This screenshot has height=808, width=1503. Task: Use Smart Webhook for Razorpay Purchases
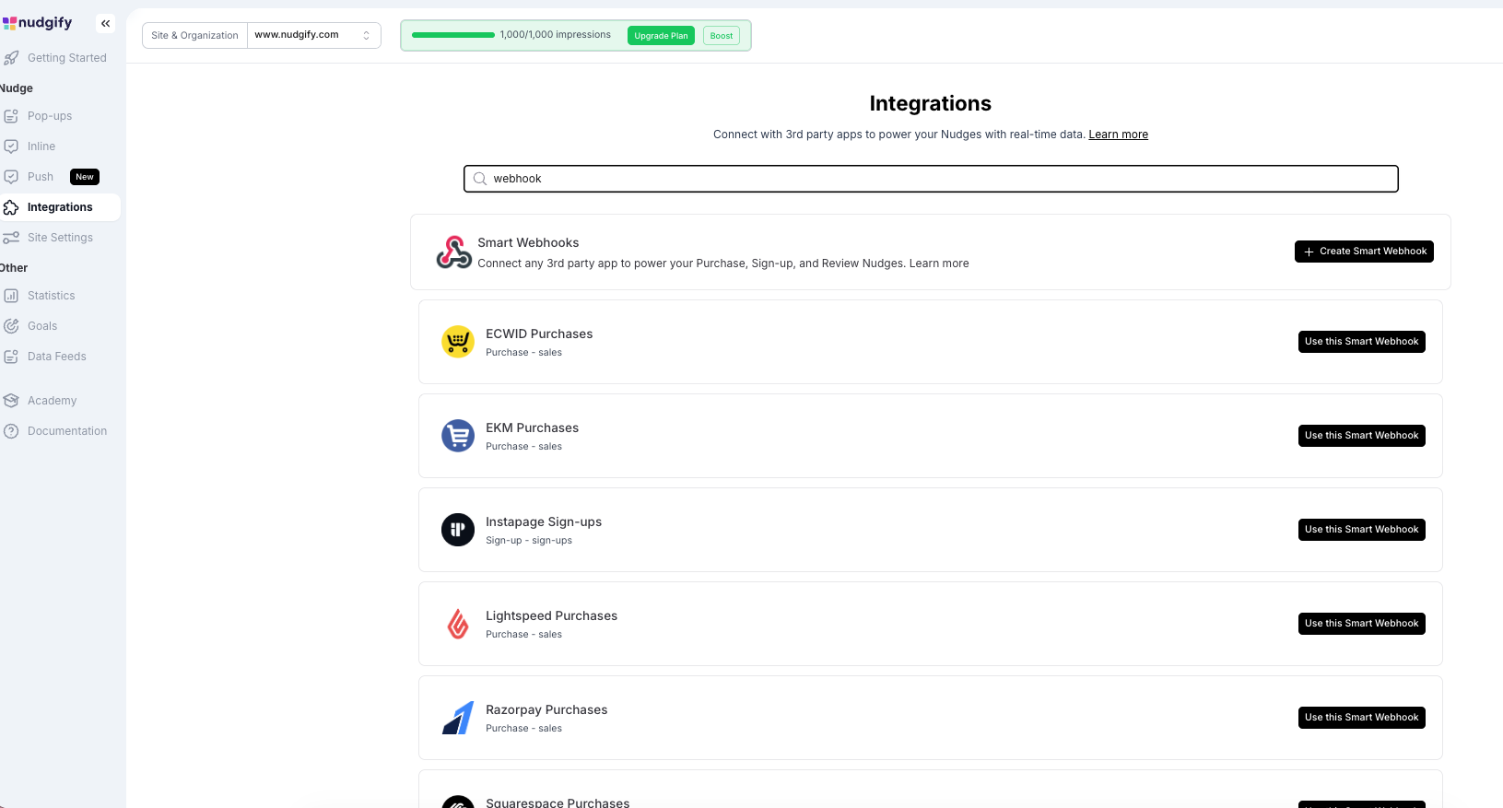pos(1361,718)
